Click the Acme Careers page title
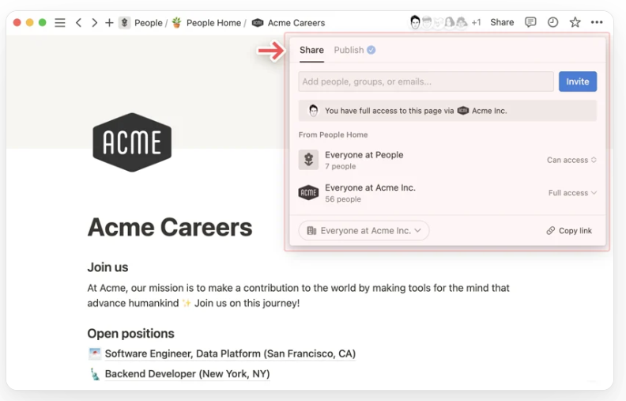The image size is (626, 401). click(x=170, y=227)
